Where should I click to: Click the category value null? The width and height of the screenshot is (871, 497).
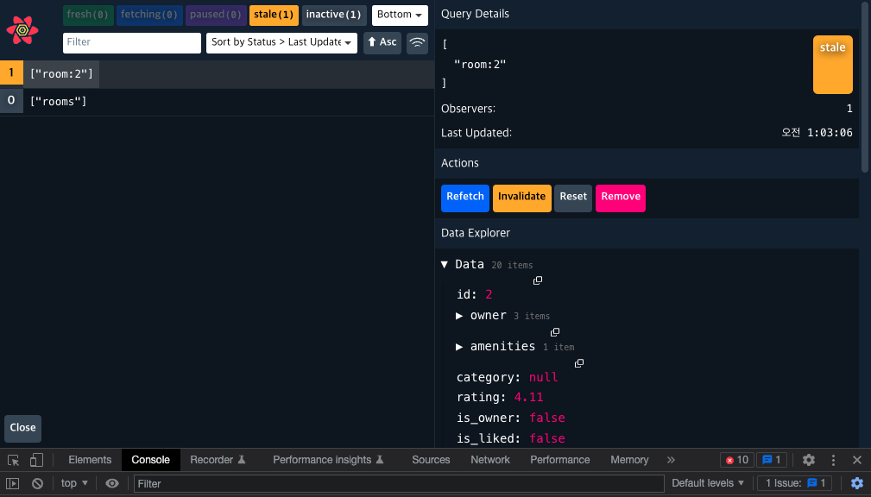(x=543, y=377)
